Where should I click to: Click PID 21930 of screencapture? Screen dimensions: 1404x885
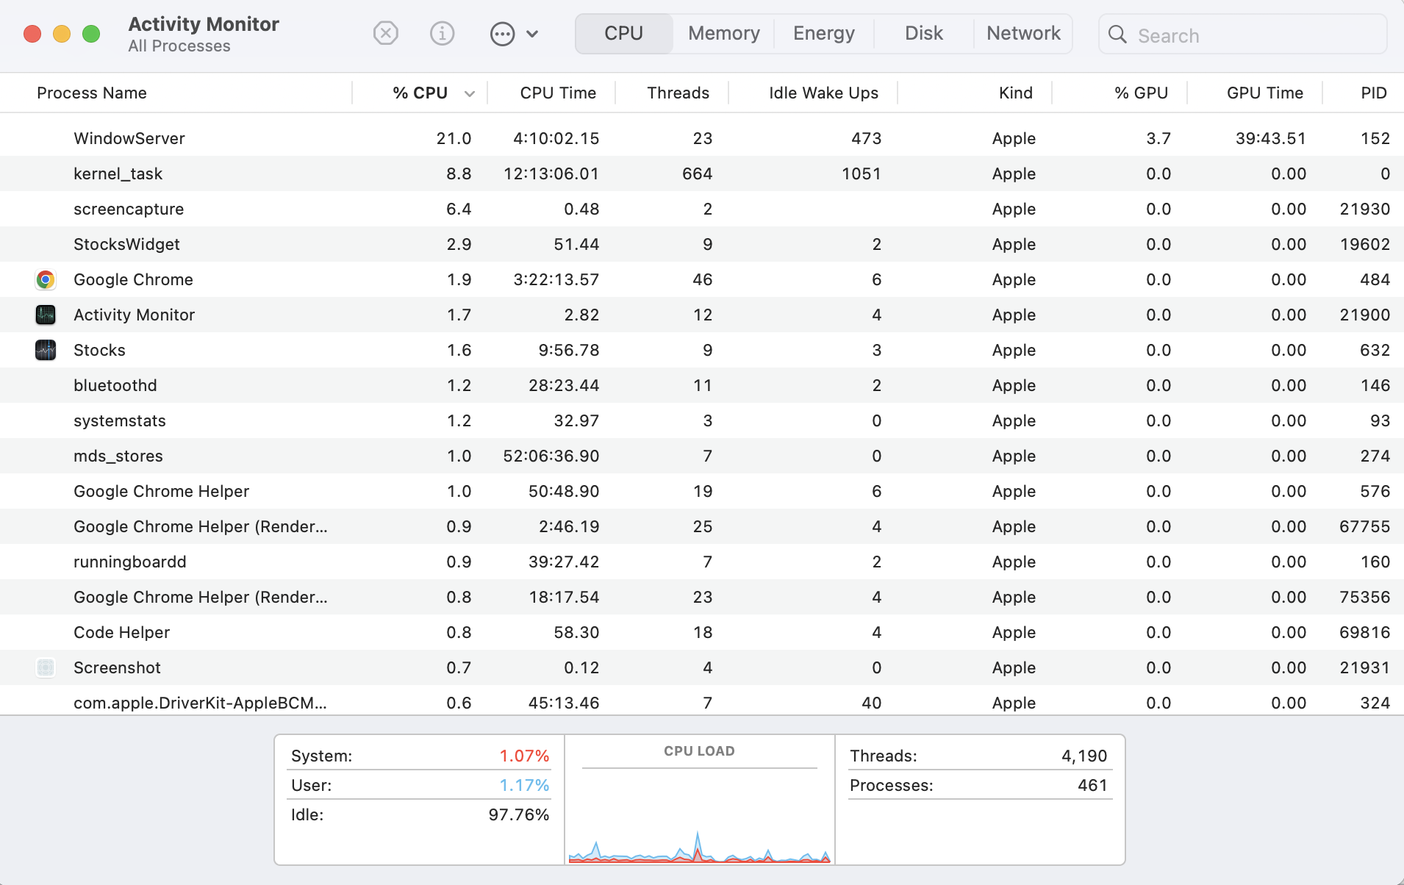tap(1364, 209)
